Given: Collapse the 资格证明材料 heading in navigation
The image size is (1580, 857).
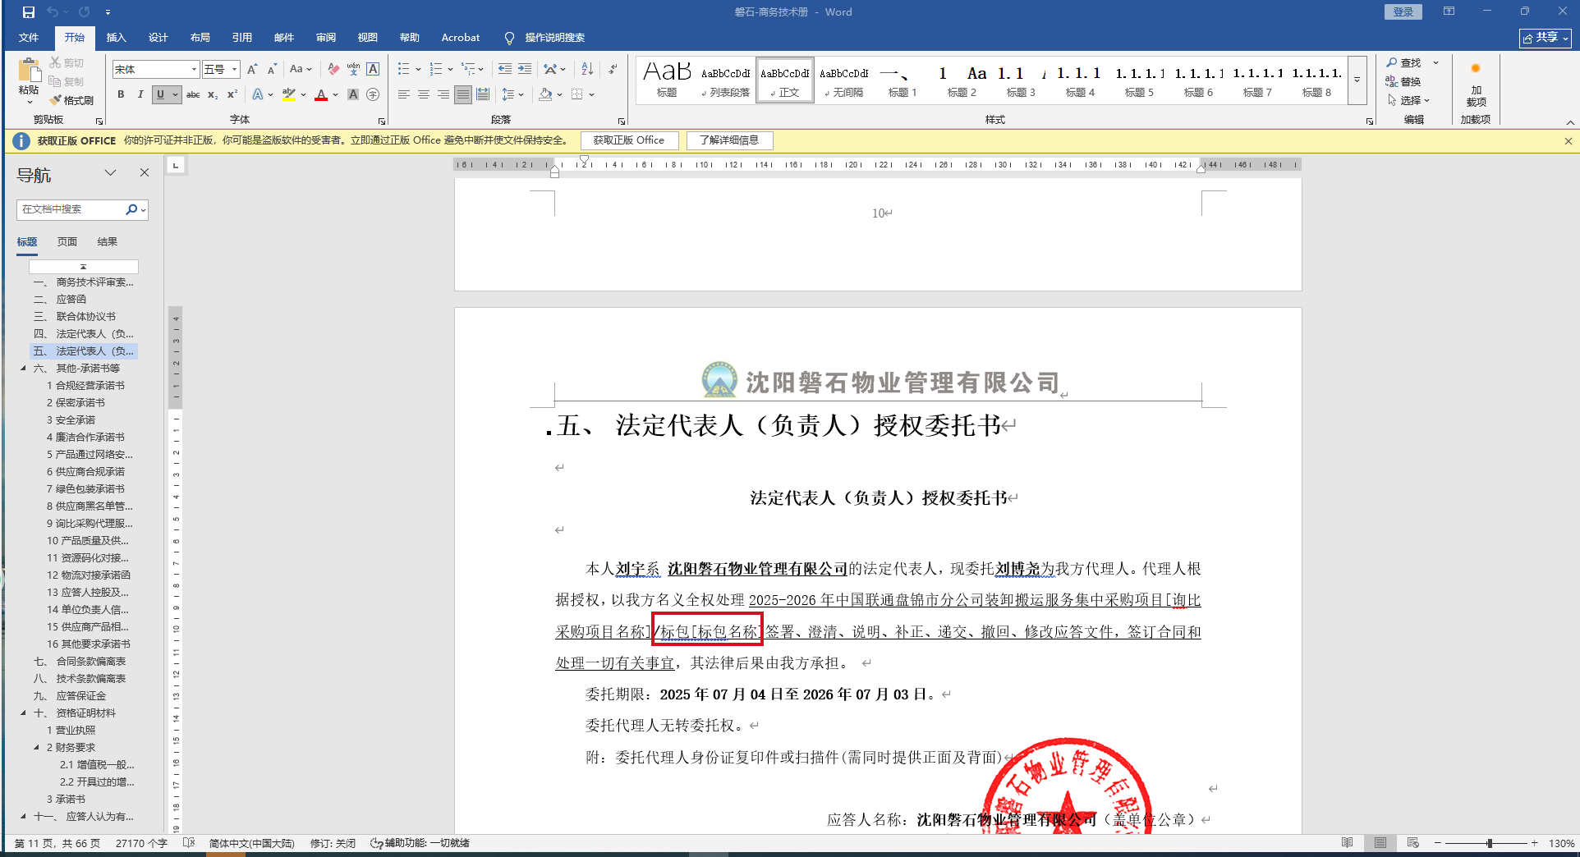Looking at the screenshot, I should coord(23,713).
